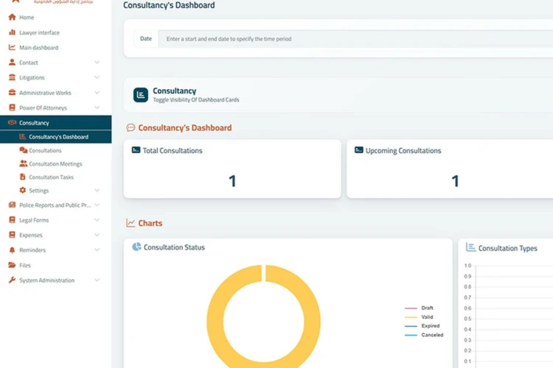Click the Charts section heading

pos(150,223)
